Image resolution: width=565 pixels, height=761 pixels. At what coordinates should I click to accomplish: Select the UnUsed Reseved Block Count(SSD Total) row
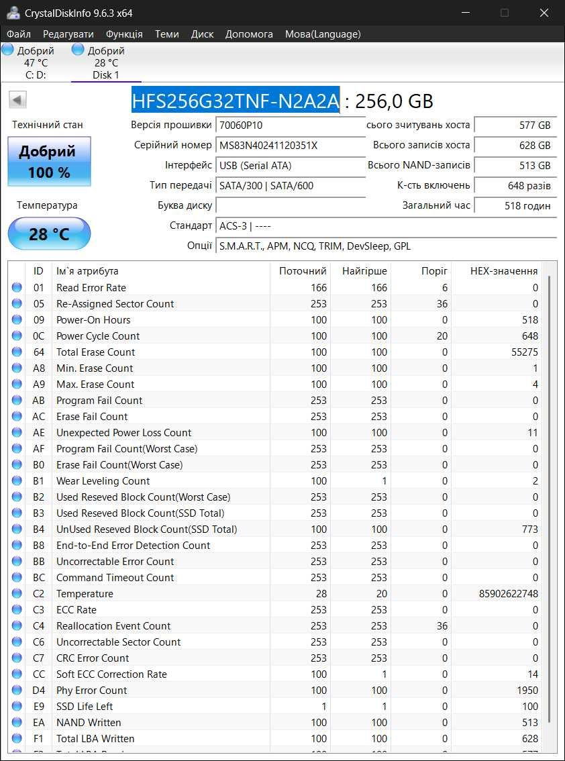pyautogui.click(x=275, y=529)
